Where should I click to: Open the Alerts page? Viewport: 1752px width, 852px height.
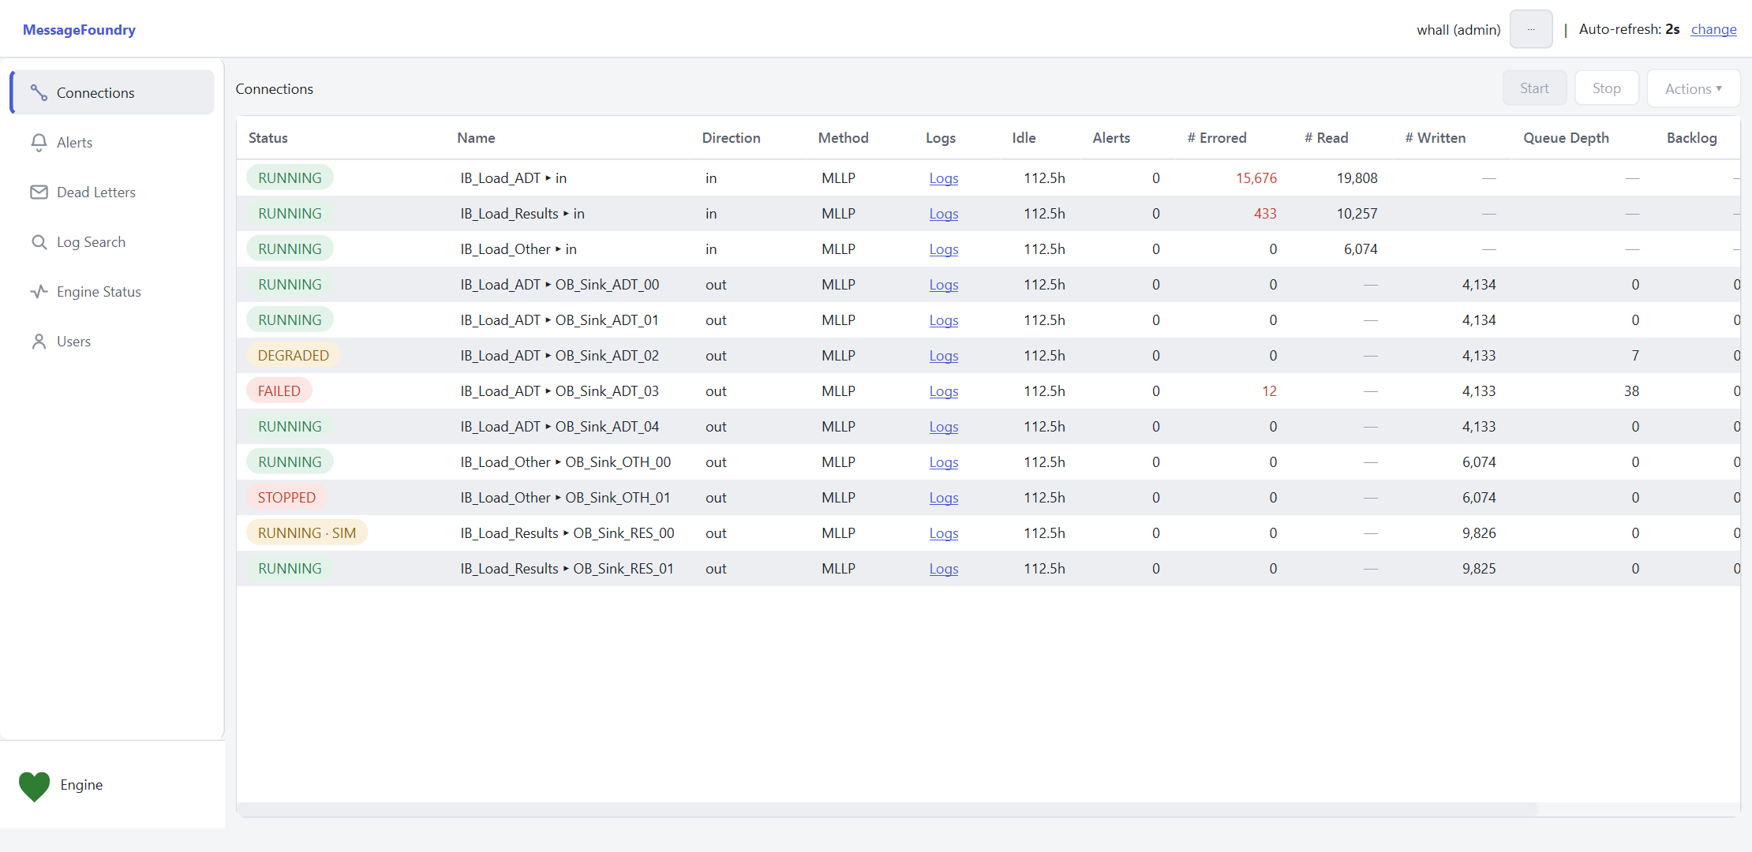[x=112, y=143]
